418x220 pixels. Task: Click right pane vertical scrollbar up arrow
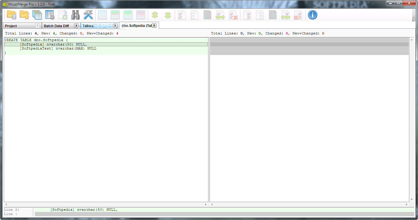(x=412, y=40)
